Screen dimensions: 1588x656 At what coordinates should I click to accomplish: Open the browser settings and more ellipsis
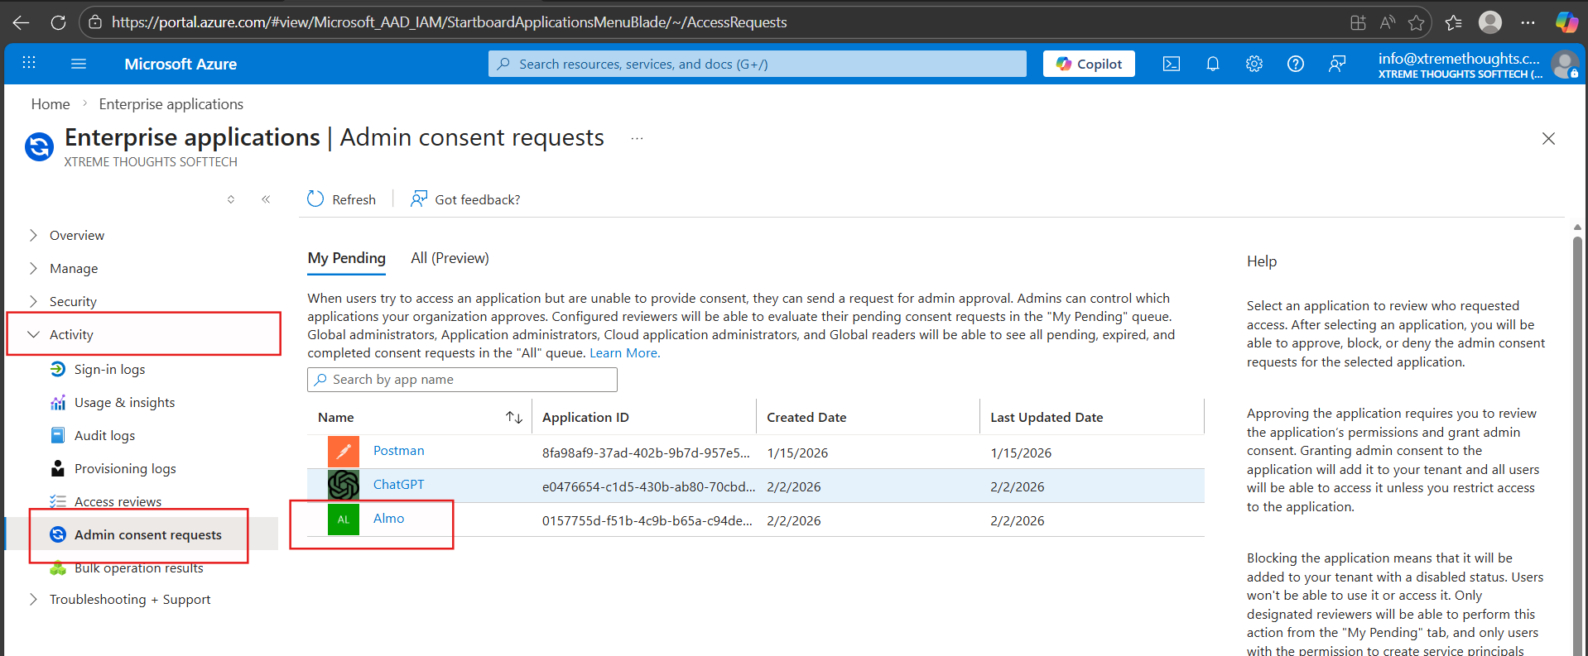point(1528,22)
